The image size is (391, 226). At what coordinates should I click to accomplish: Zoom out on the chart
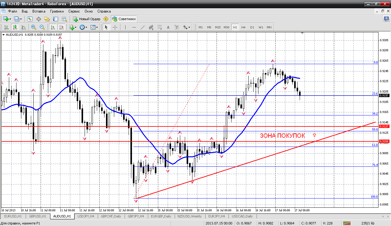point(42,27)
